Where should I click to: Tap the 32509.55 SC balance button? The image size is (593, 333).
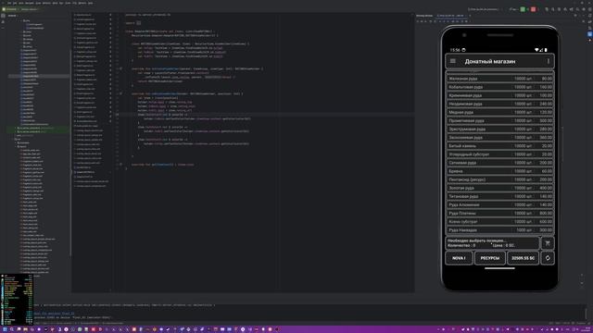pos(523,258)
